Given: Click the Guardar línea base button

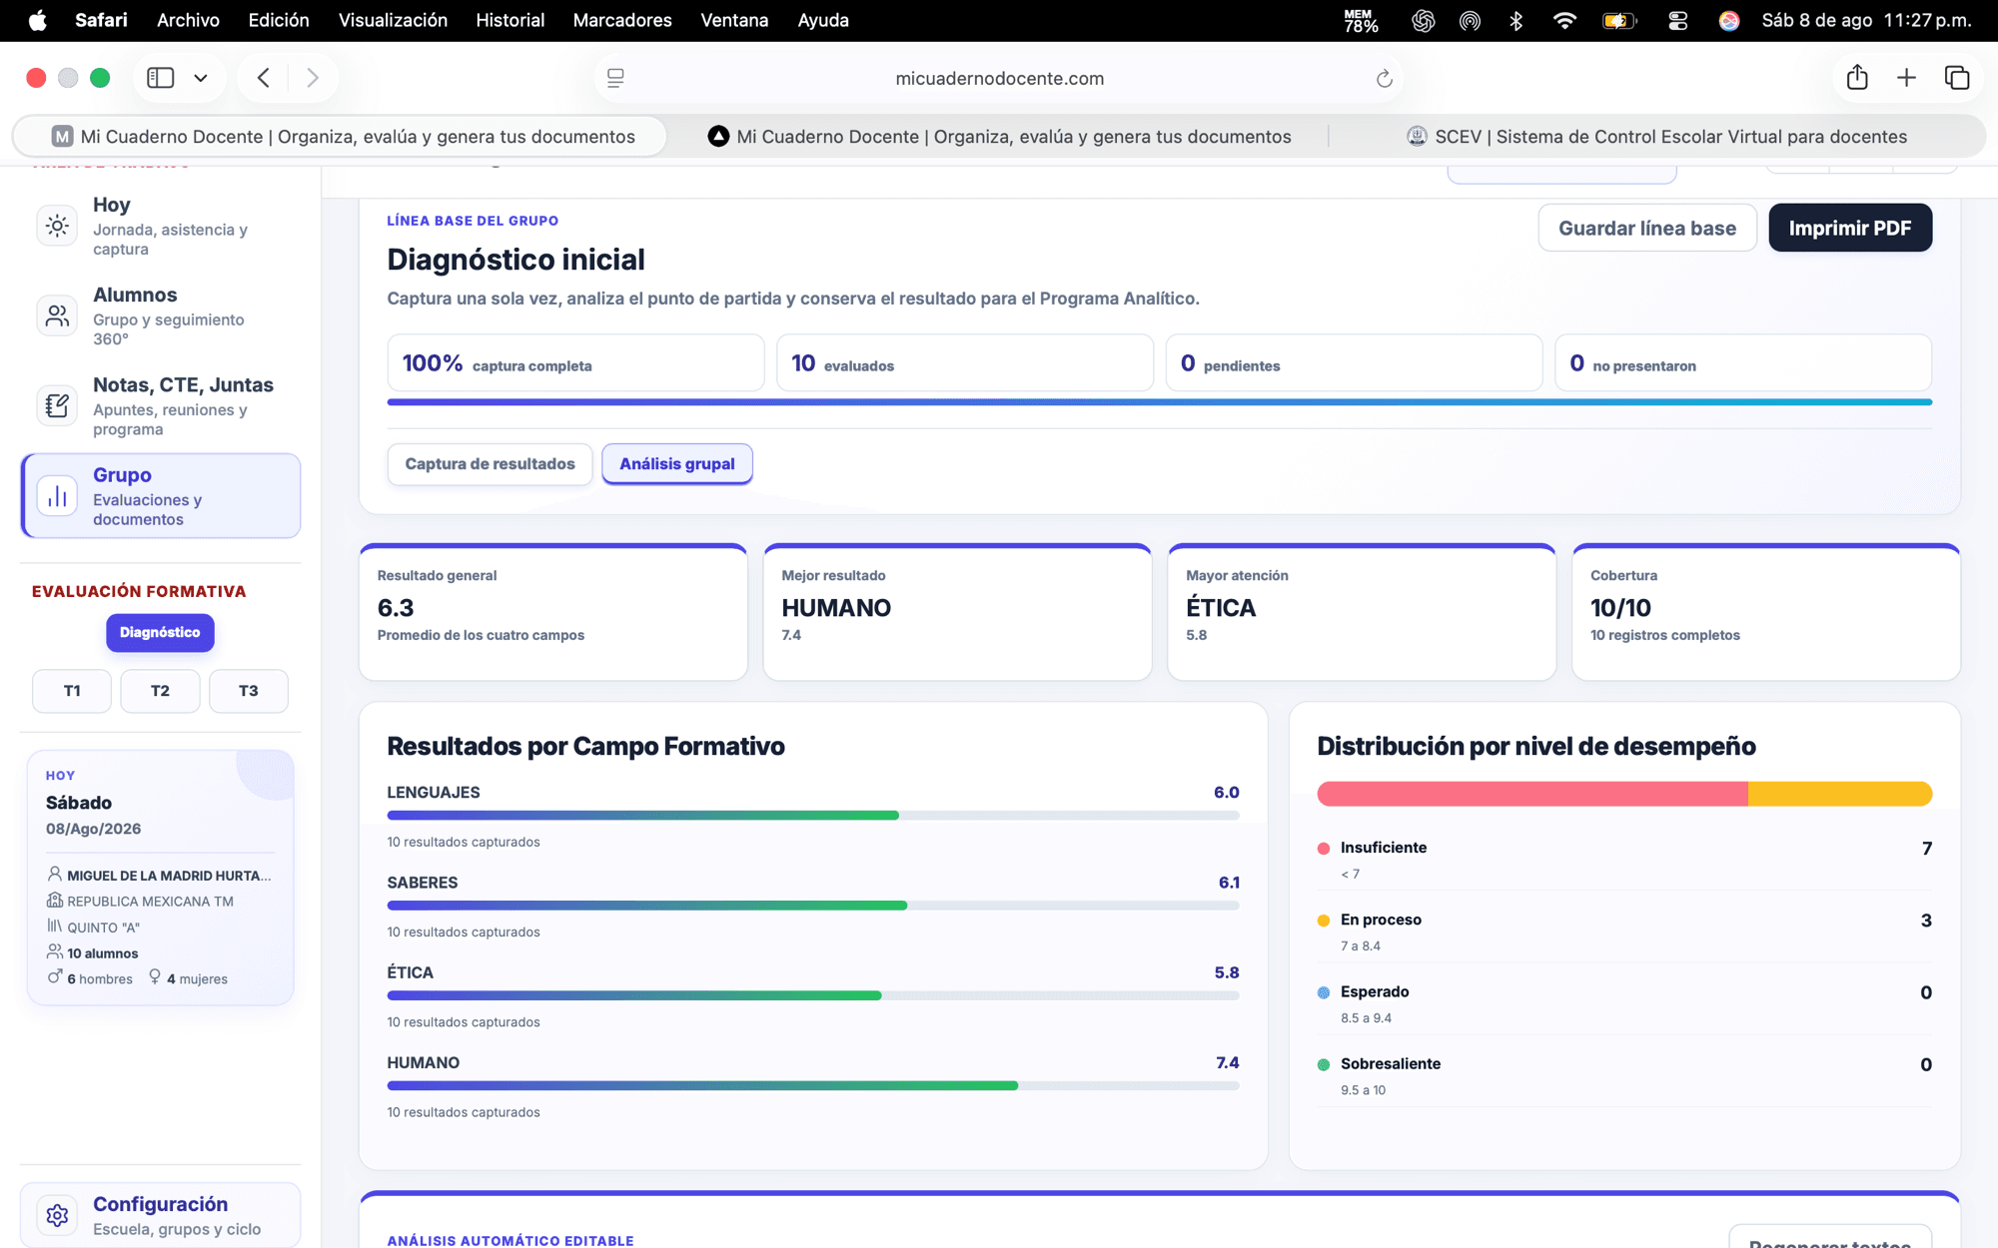Looking at the screenshot, I should tap(1647, 228).
